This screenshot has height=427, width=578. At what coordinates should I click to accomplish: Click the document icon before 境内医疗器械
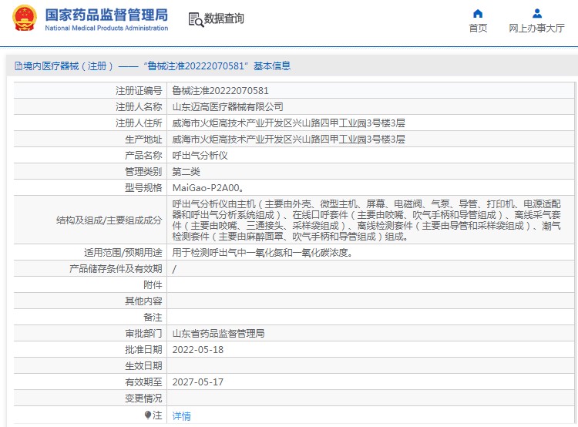tap(18, 66)
